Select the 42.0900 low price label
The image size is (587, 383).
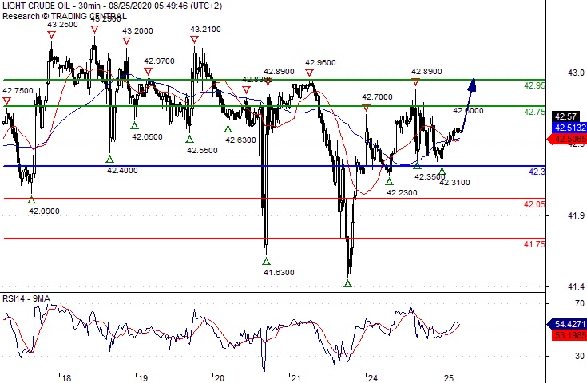(x=44, y=211)
